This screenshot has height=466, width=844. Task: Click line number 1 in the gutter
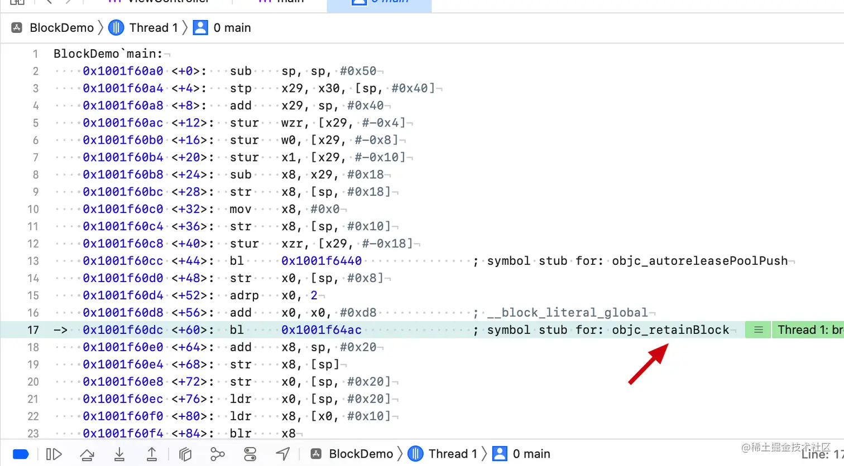pyautogui.click(x=35, y=54)
